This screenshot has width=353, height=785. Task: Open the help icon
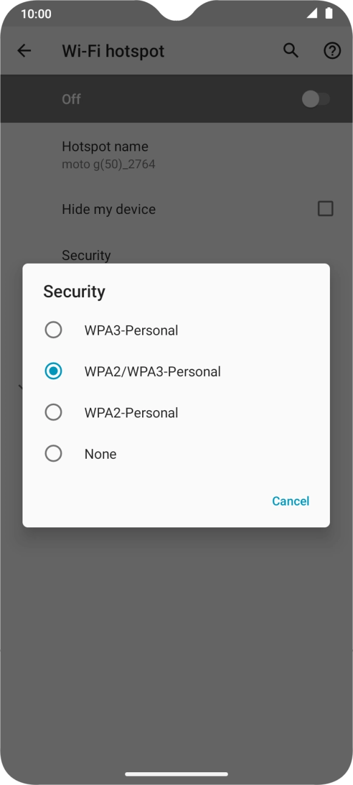point(332,51)
